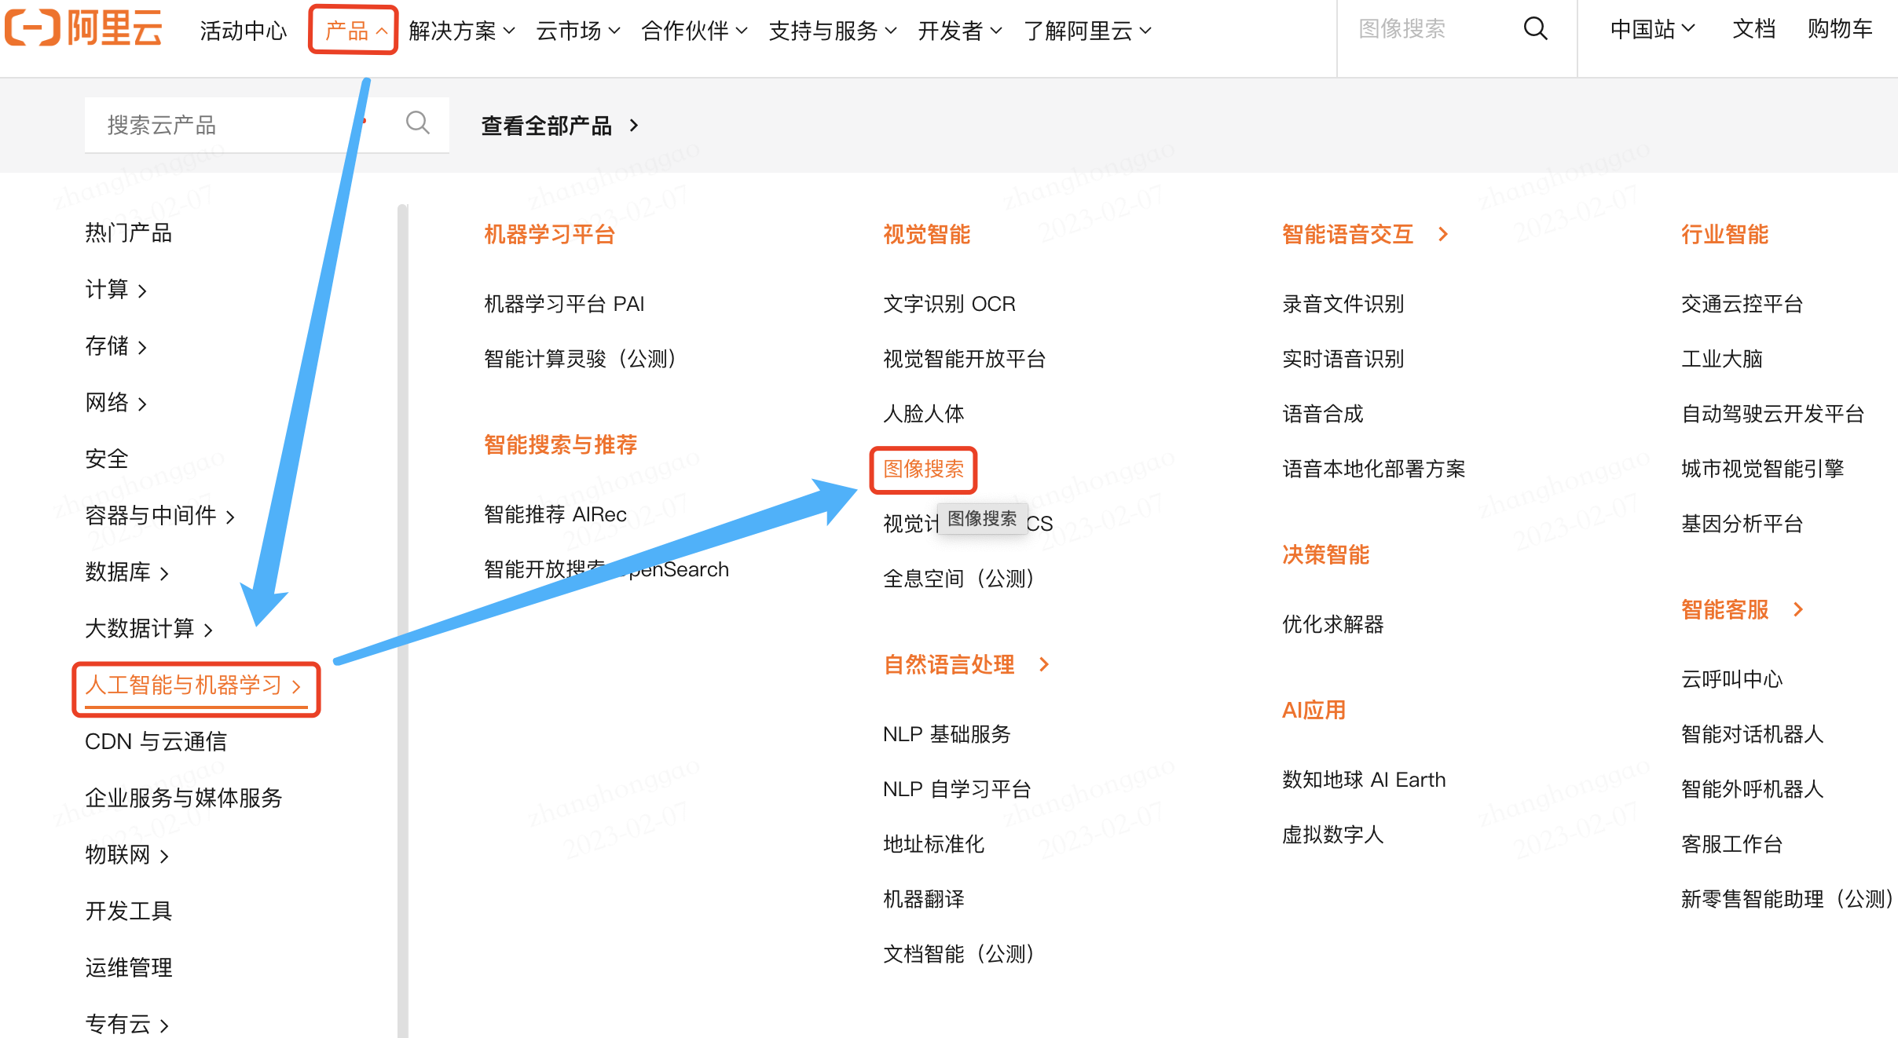This screenshot has width=1898, height=1038.
Task: Click the top header search magnifier icon
Action: (1535, 29)
